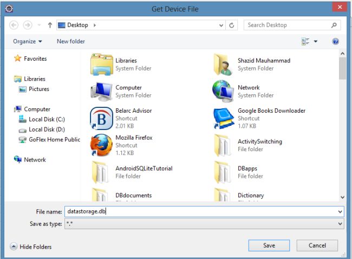Select the Belarc Advisor shortcut icon

coord(102,118)
